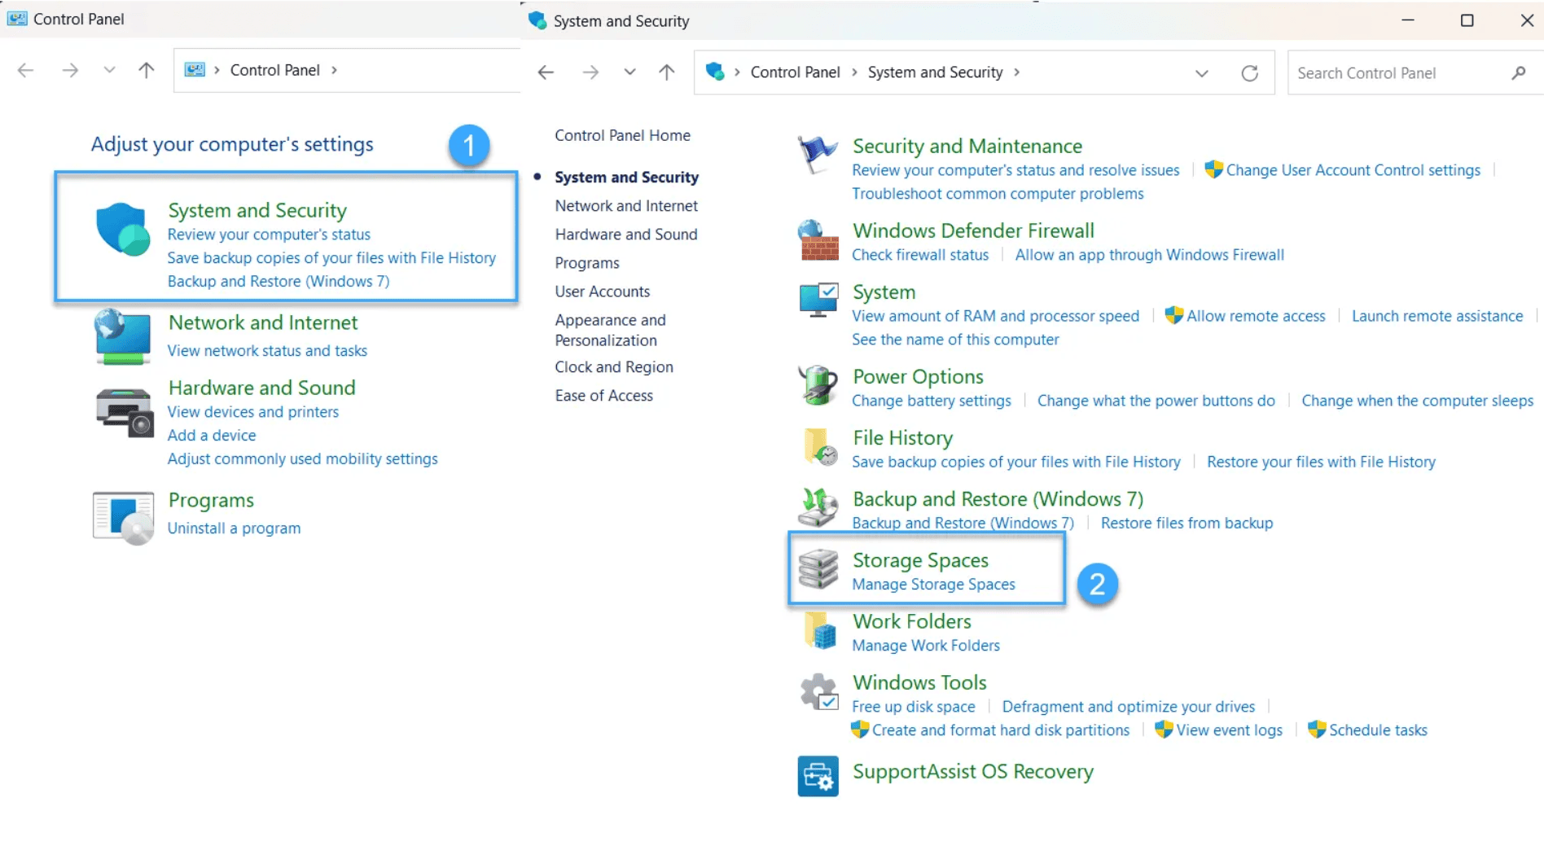This screenshot has width=1544, height=855.
Task: Expand the chevron before Control Panel breadcrumb in right window
Action: pos(737,72)
